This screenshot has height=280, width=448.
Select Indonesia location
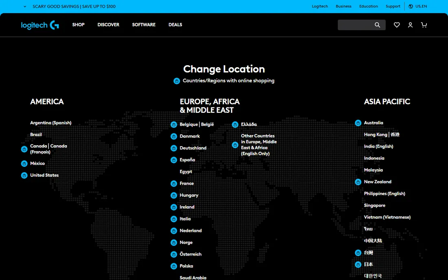tap(374, 158)
